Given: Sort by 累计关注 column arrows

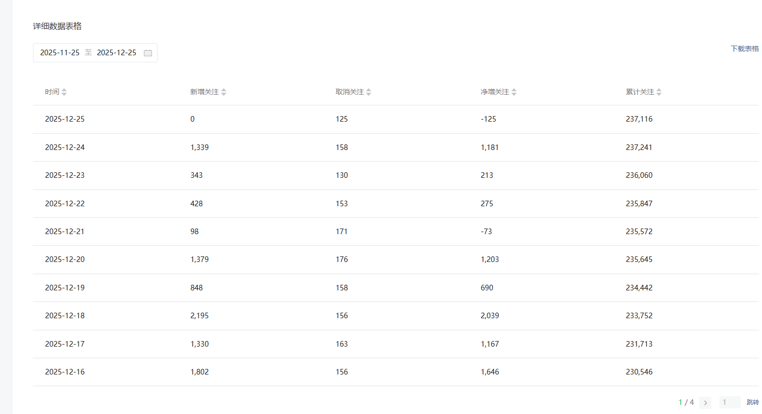Looking at the screenshot, I should 659,92.
